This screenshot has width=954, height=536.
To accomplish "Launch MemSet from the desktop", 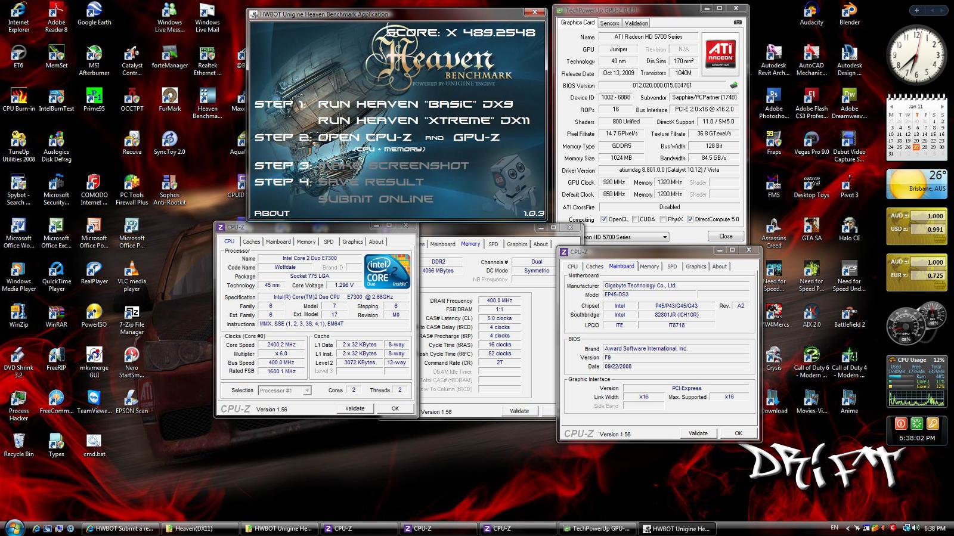I will click(x=56, y=57).
